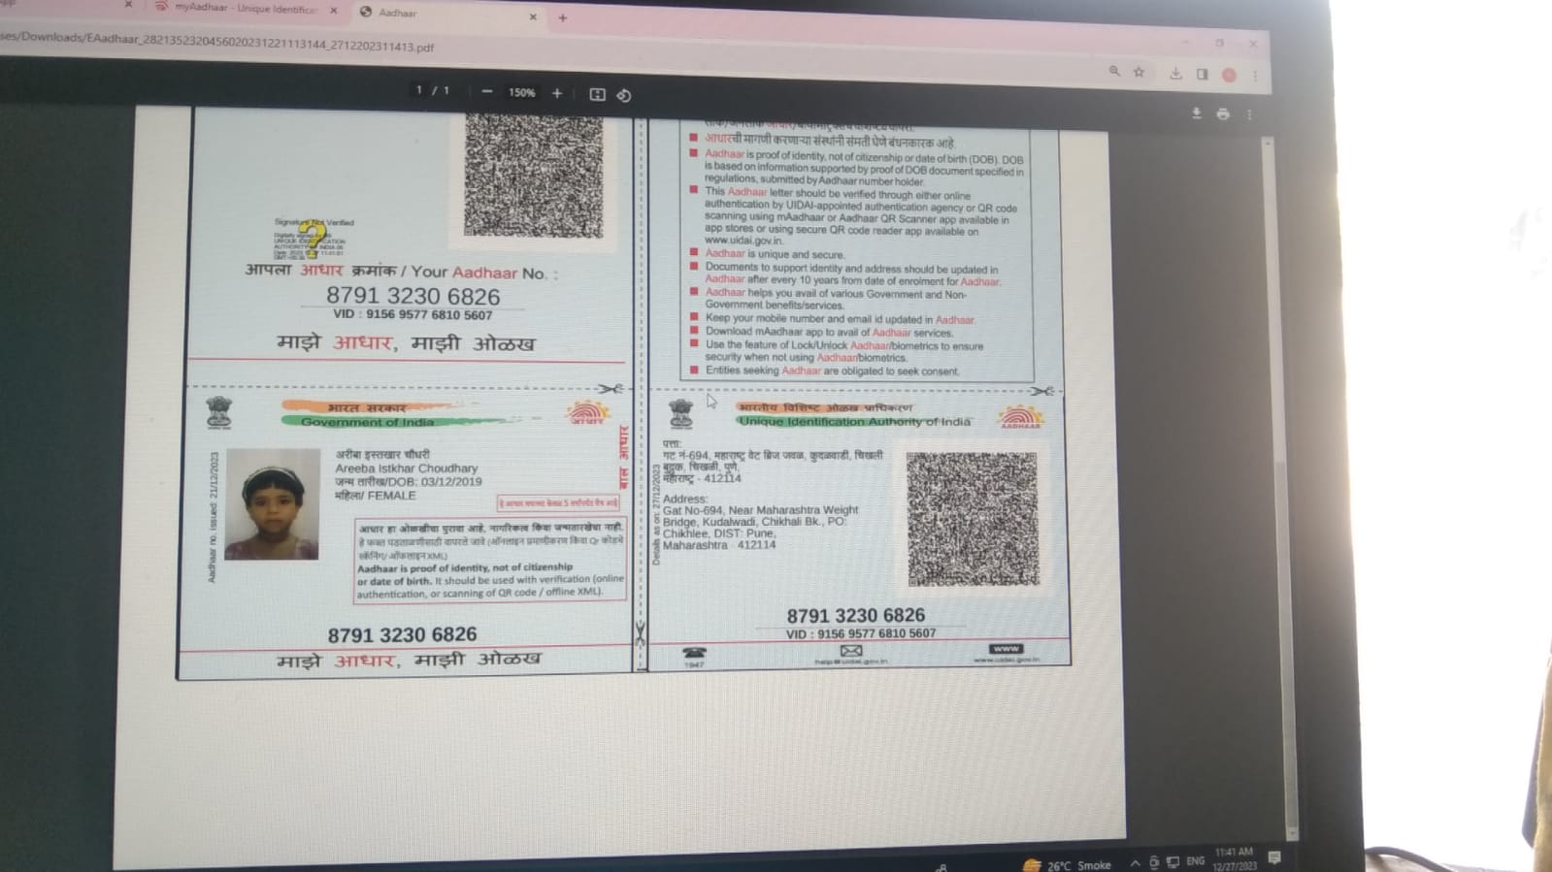Close the Aadhaar tab
1552x872 pixels.
click(533, 16)
